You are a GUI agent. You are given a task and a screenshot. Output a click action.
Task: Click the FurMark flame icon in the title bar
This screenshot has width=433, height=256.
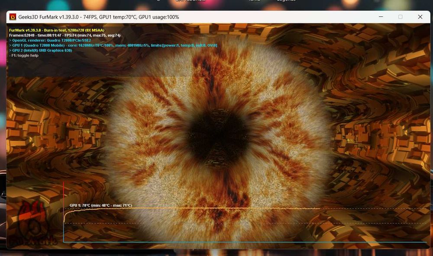[x=13, y=17]
